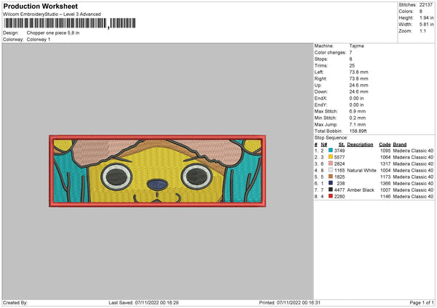
Task: Select the brown swatch in stop 5
Action: point(331,177)
